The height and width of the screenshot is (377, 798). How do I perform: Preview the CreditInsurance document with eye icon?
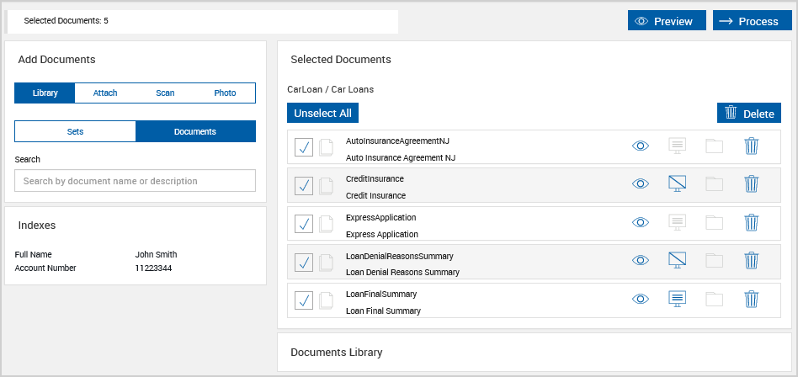641,183
